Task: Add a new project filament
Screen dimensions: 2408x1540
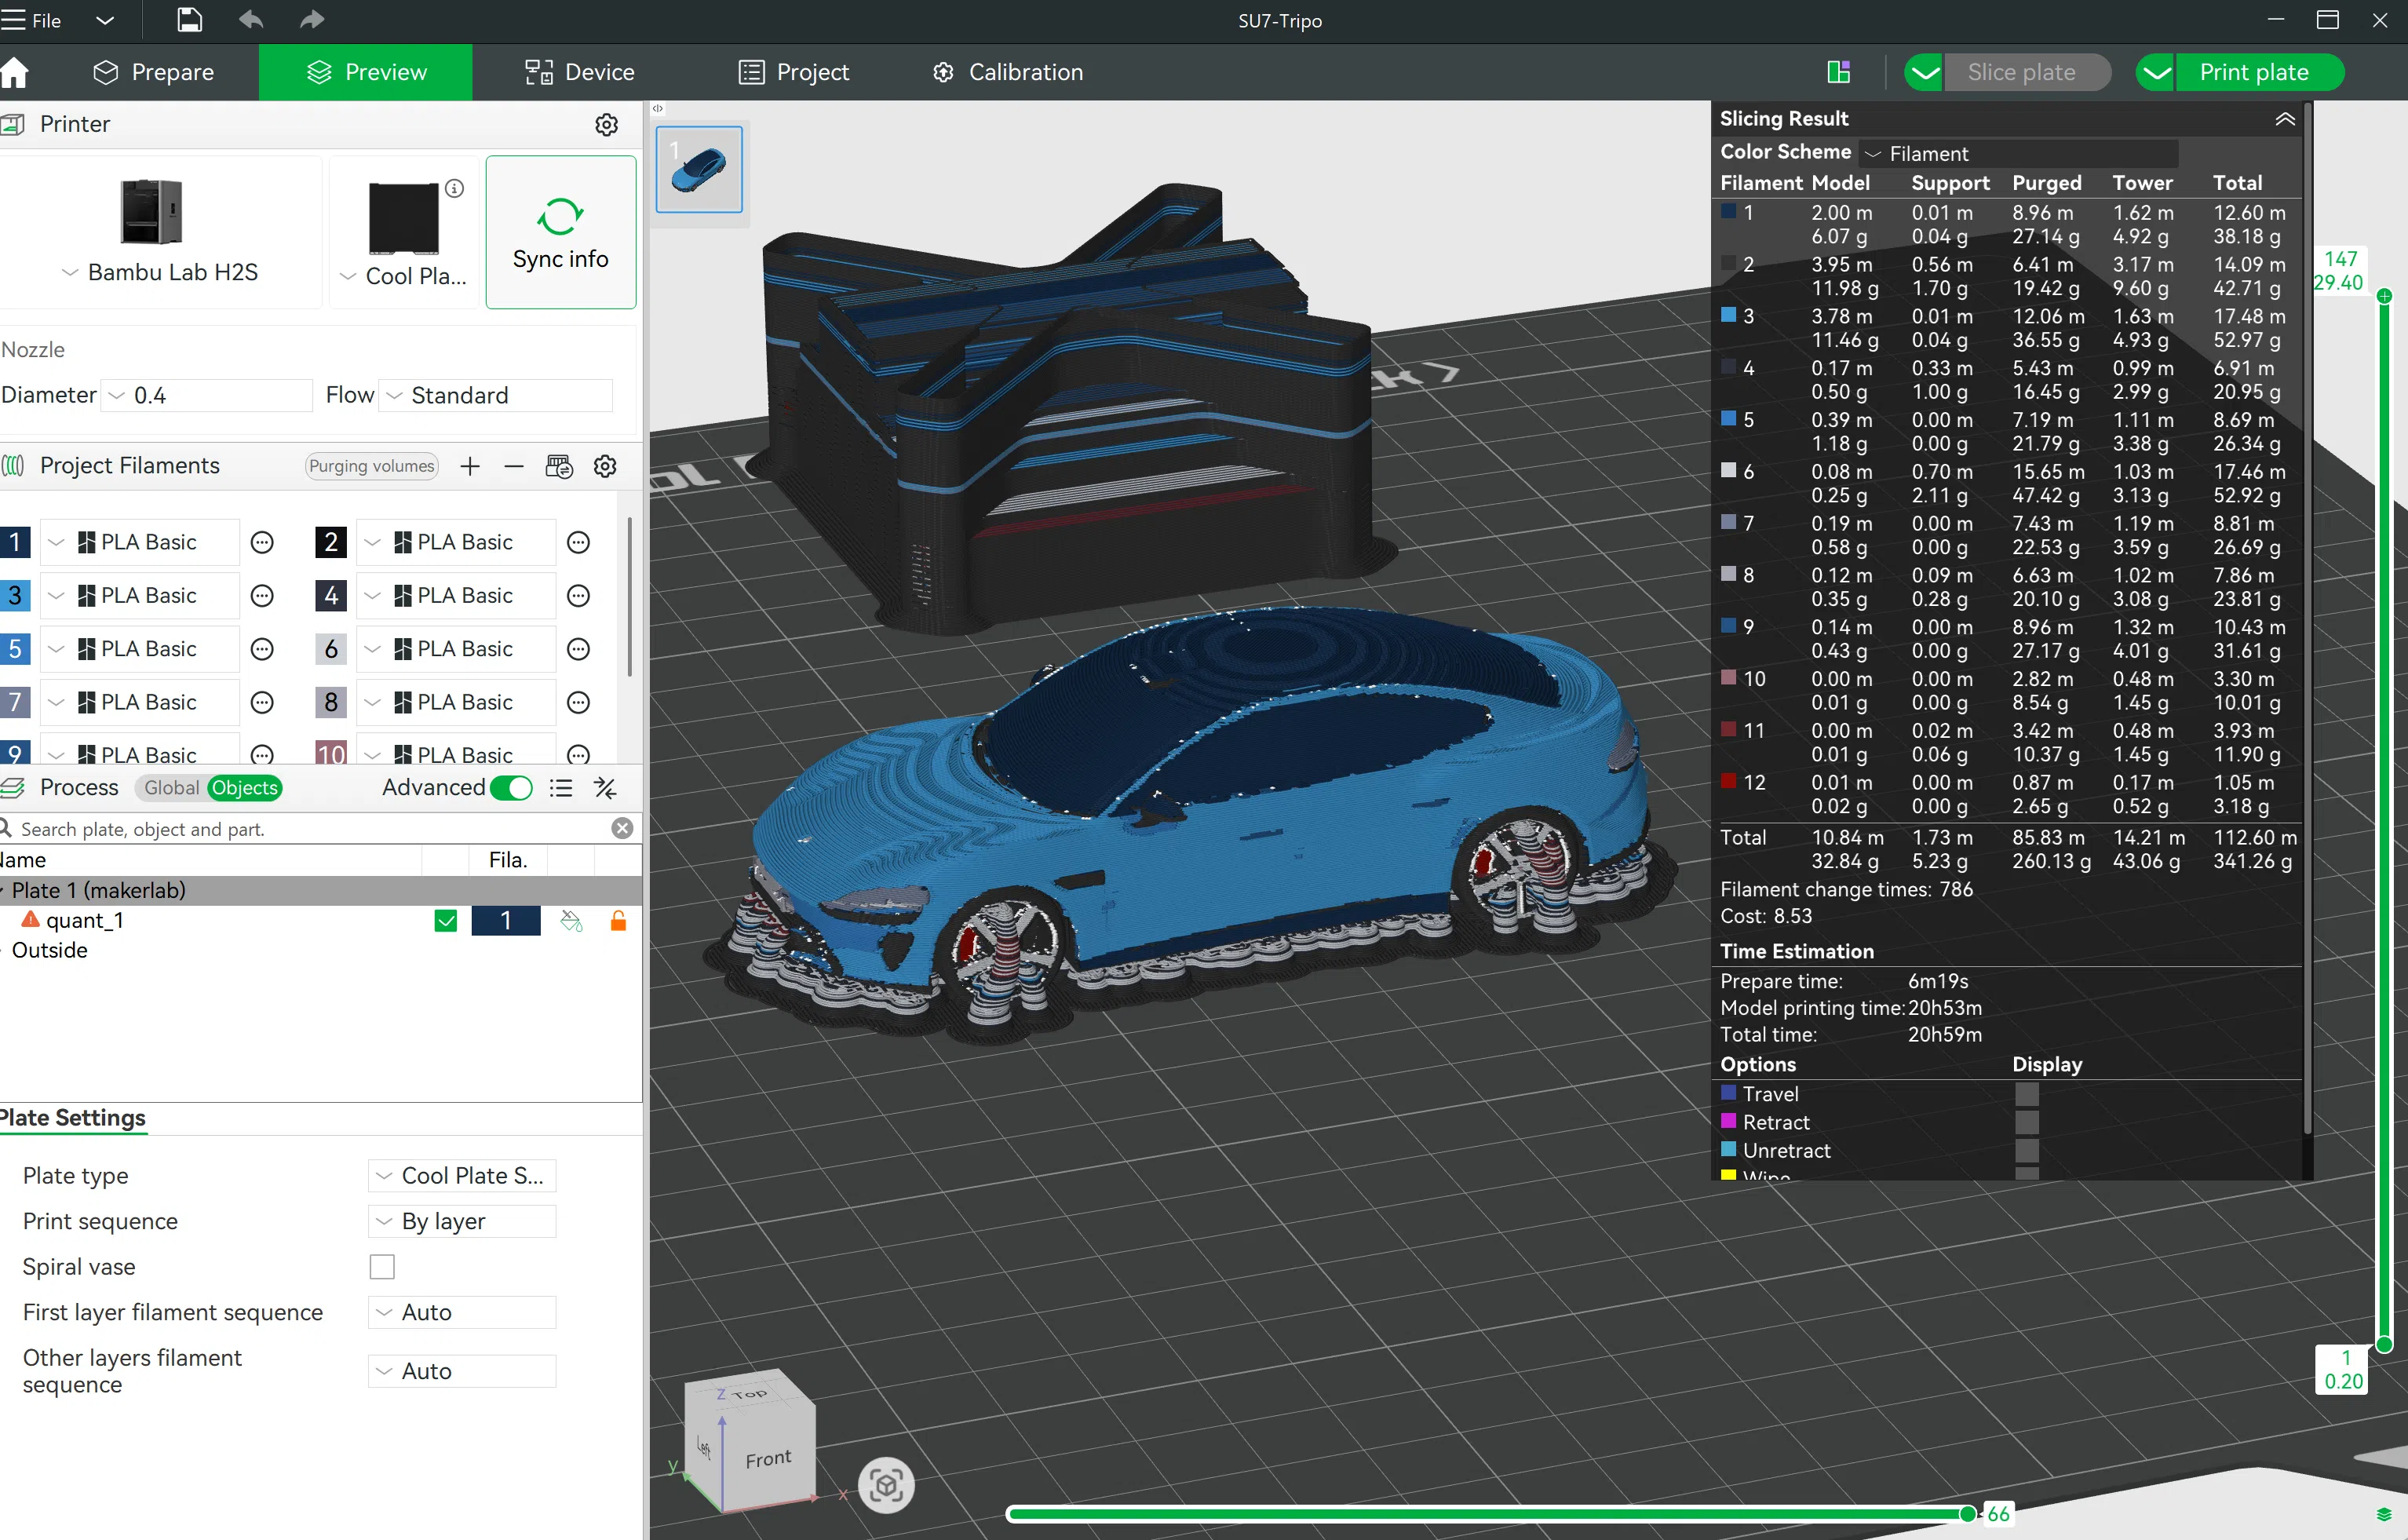Action: click(x=470, y=466)
